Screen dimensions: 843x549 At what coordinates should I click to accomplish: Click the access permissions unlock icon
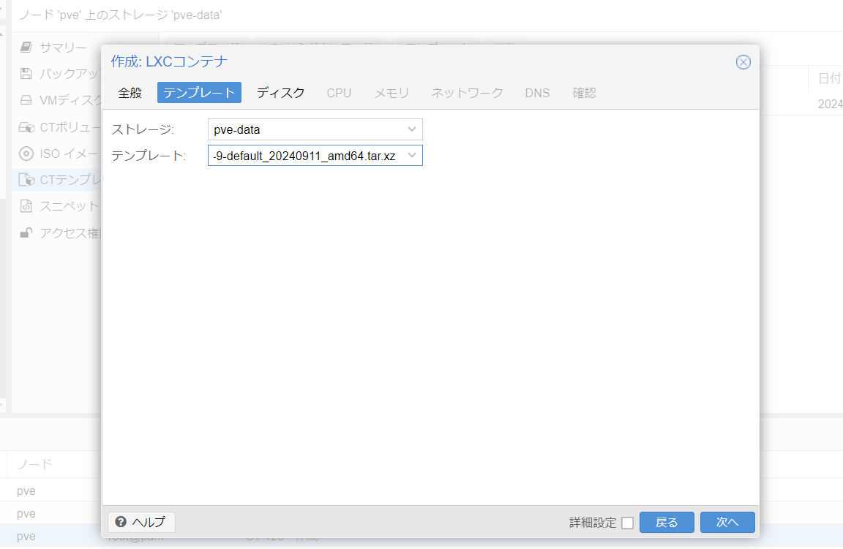point(26,232)
